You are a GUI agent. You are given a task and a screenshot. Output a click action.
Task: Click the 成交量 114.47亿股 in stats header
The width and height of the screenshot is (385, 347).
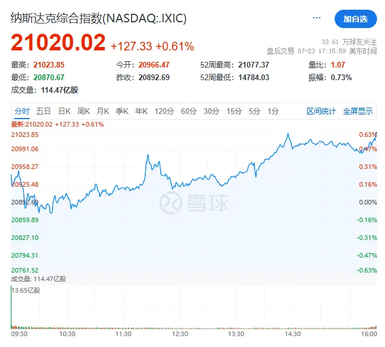[45, 90]
